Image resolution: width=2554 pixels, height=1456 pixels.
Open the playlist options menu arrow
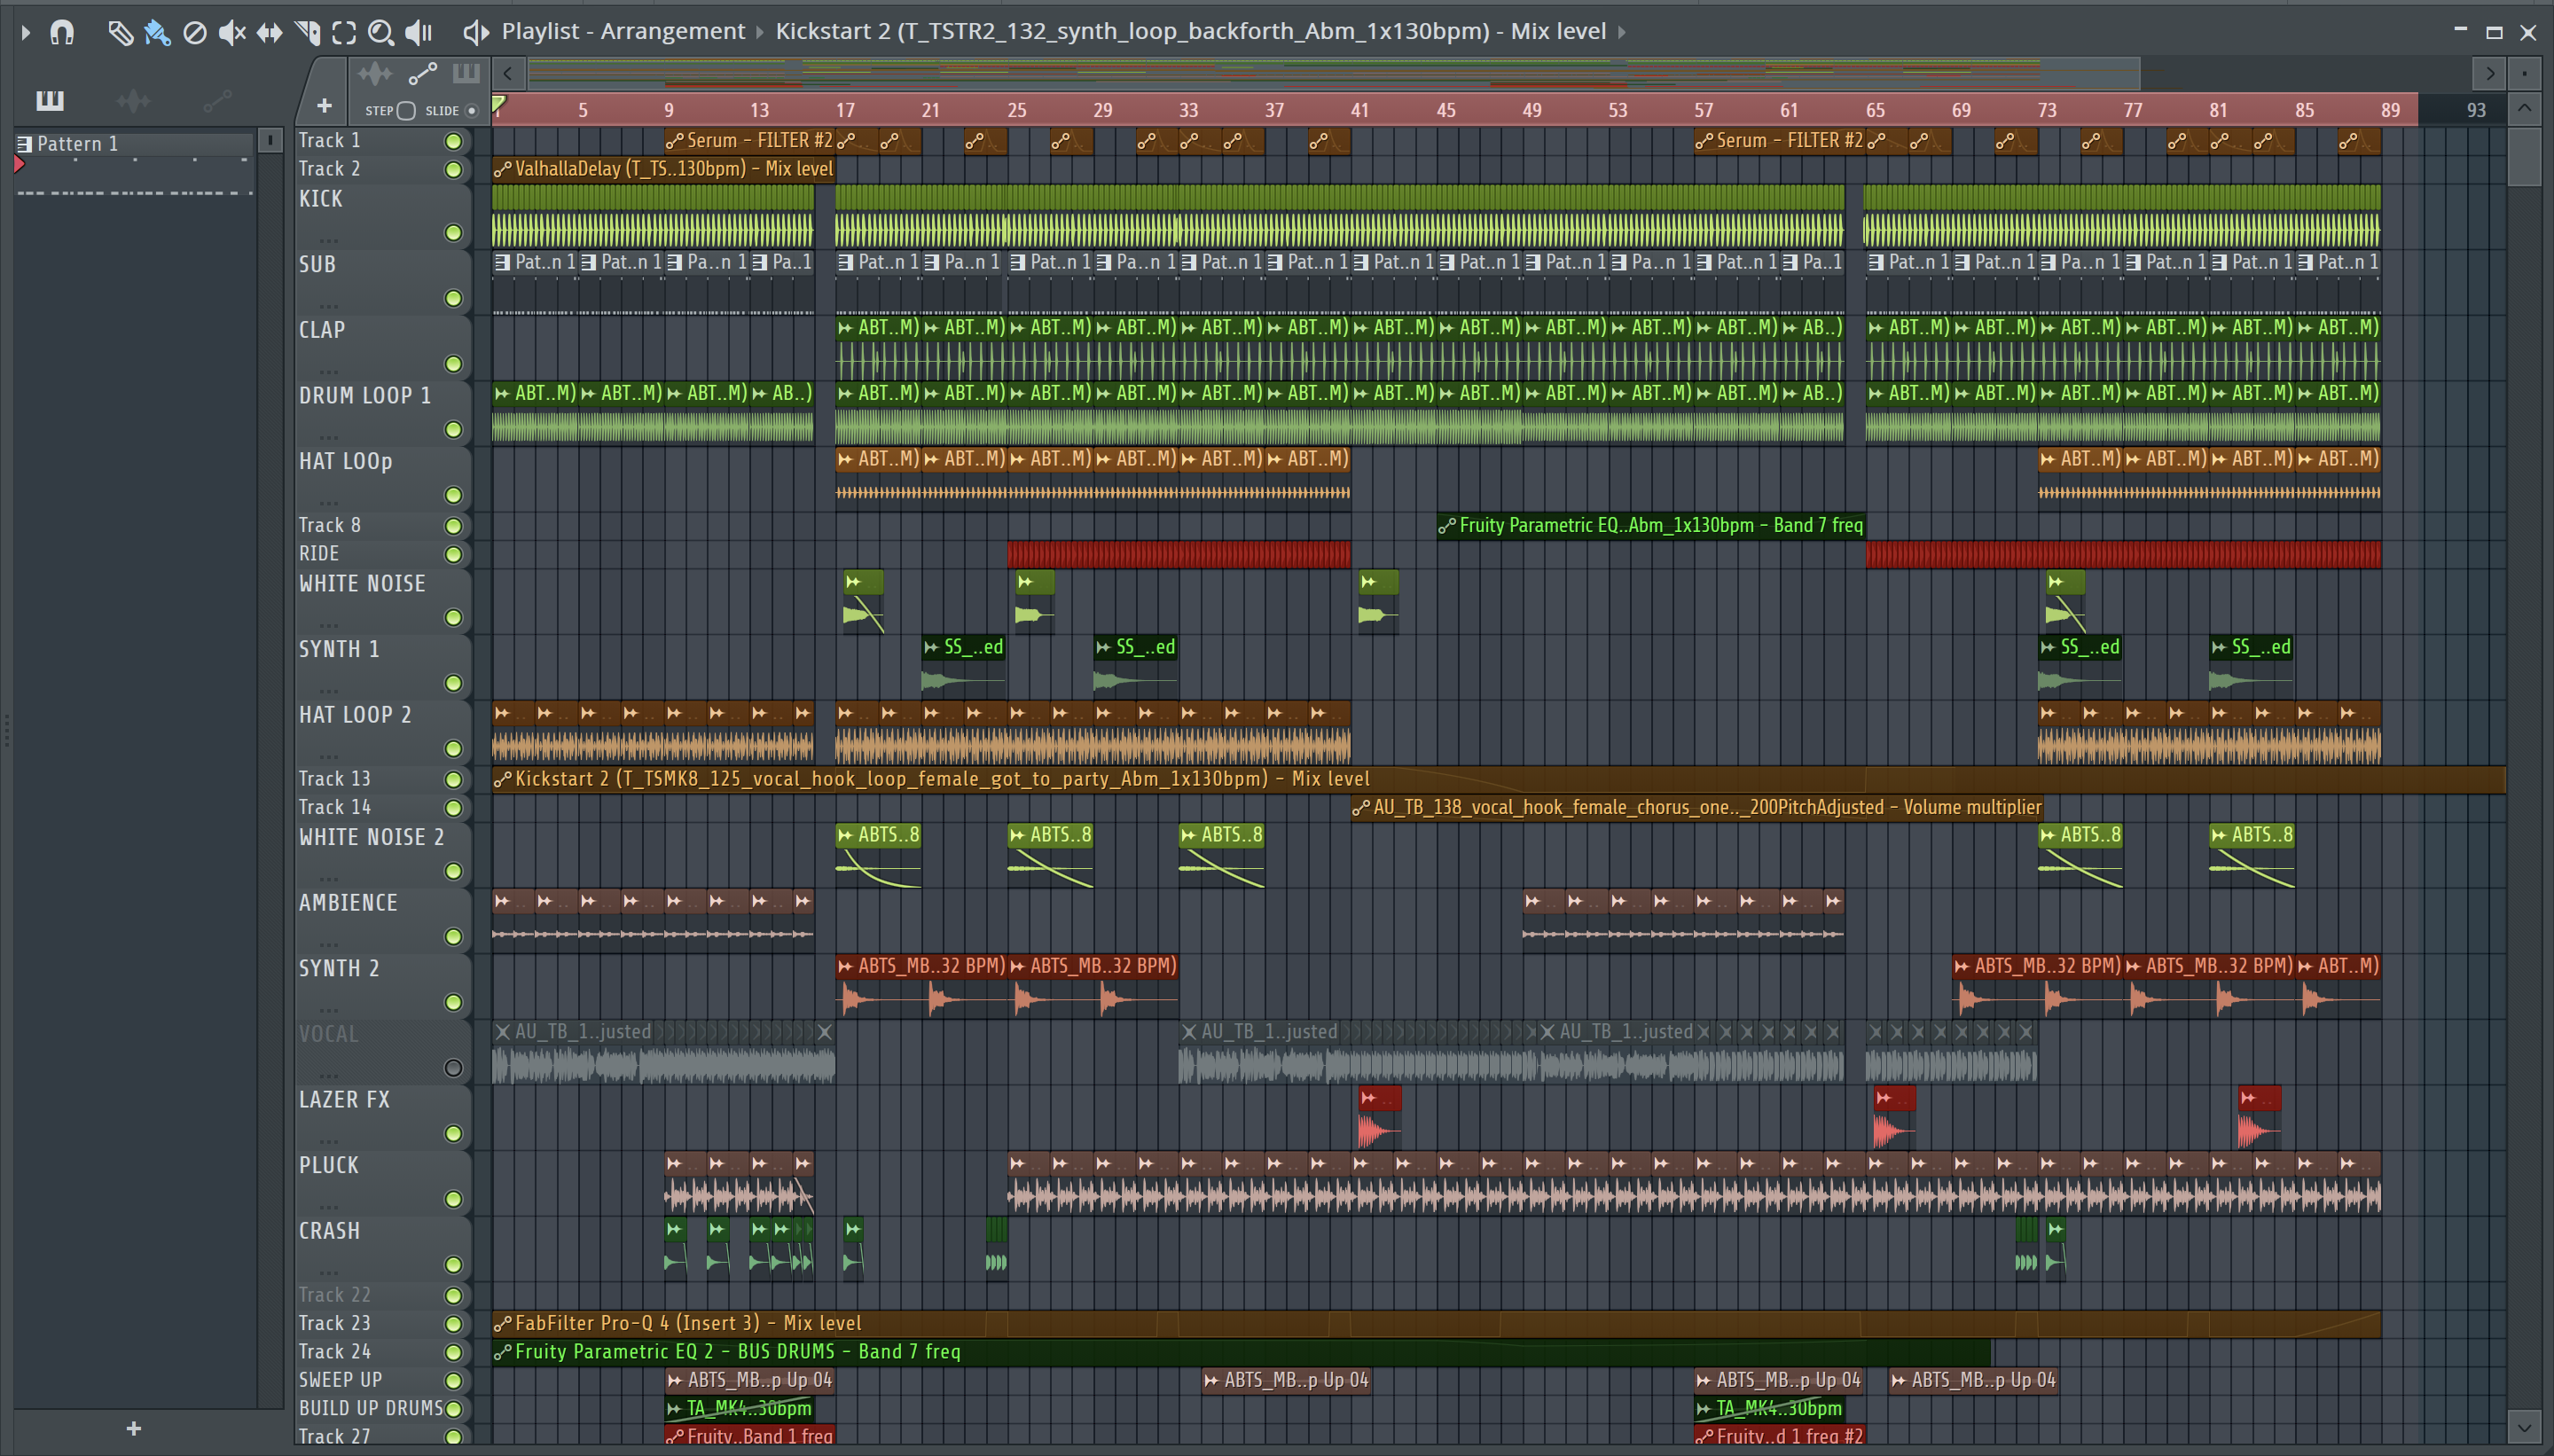click(x=26, y=33)
